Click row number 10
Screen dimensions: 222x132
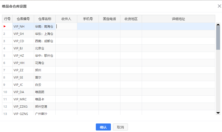point(7,92)
